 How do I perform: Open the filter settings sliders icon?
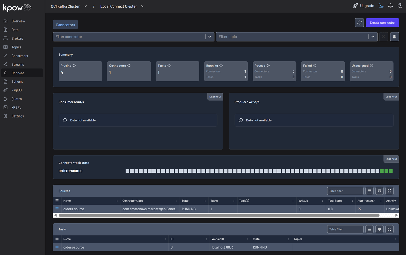pos(394,37)
